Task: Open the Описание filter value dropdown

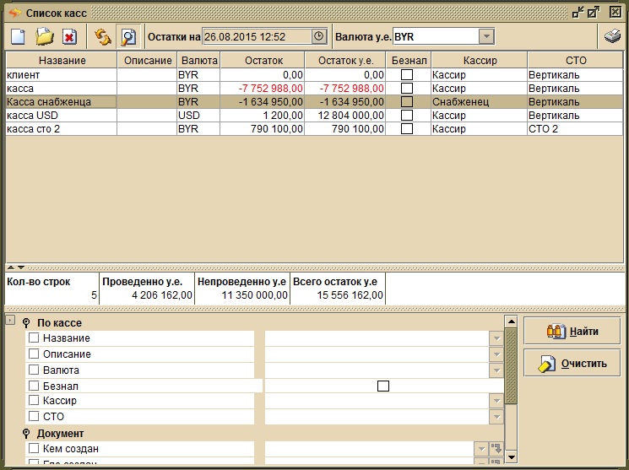Action: (496, 354)
